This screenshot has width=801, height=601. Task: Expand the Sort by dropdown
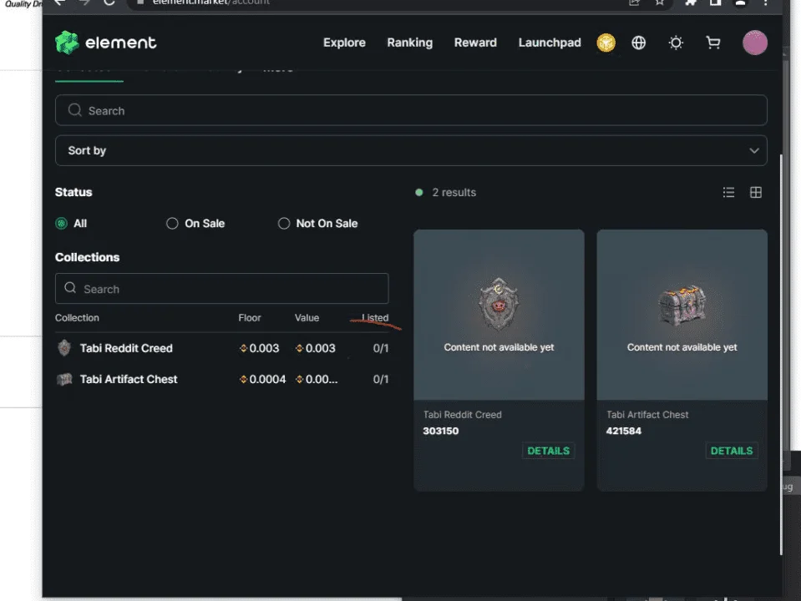tap(411, 150)
